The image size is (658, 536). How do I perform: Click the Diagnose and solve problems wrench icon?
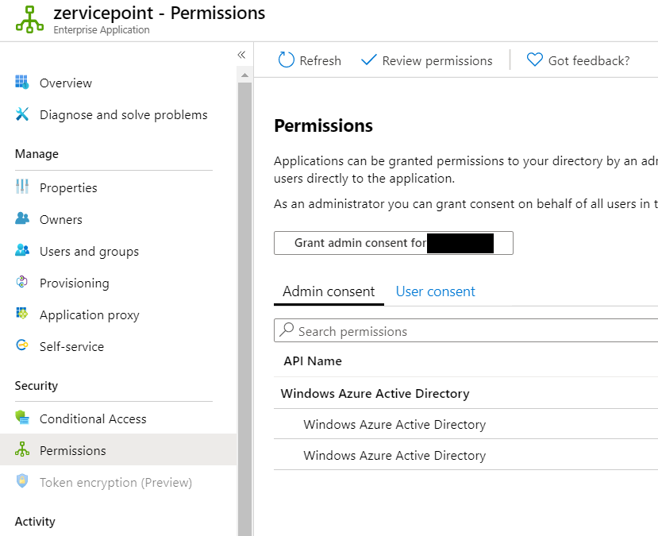coord(22,114)
